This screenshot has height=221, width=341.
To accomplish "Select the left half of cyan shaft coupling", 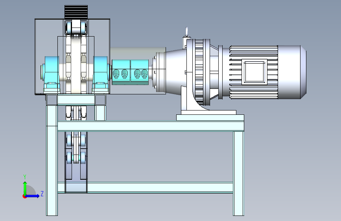I will tap(121, 72).
